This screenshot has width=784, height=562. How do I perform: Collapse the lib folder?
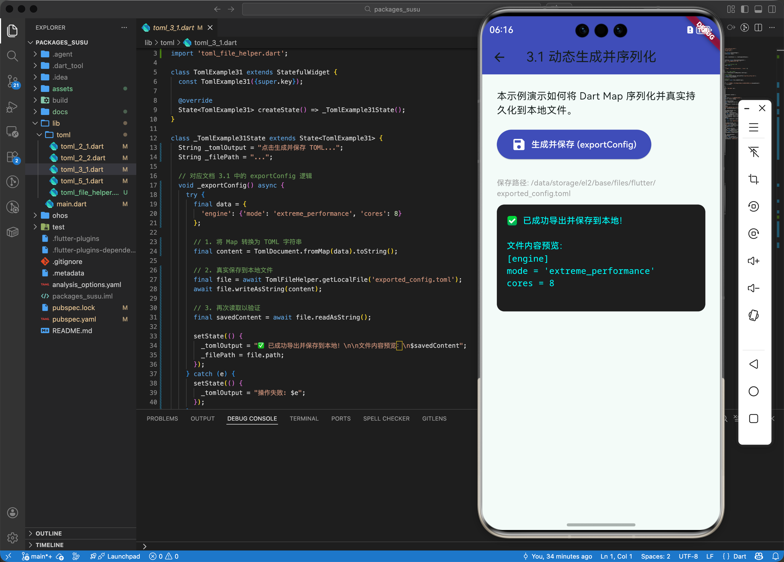pos(56,123)
